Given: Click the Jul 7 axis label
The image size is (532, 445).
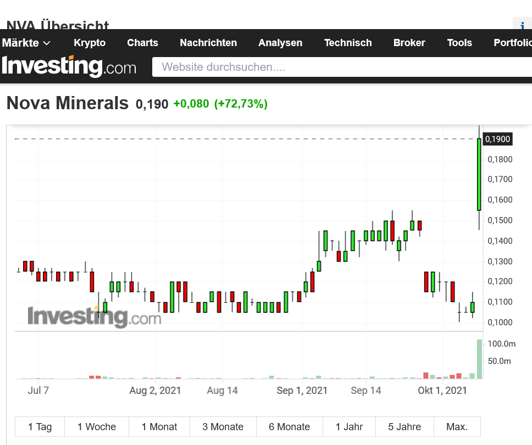Looking at the screenshot, I should point(38,391).
